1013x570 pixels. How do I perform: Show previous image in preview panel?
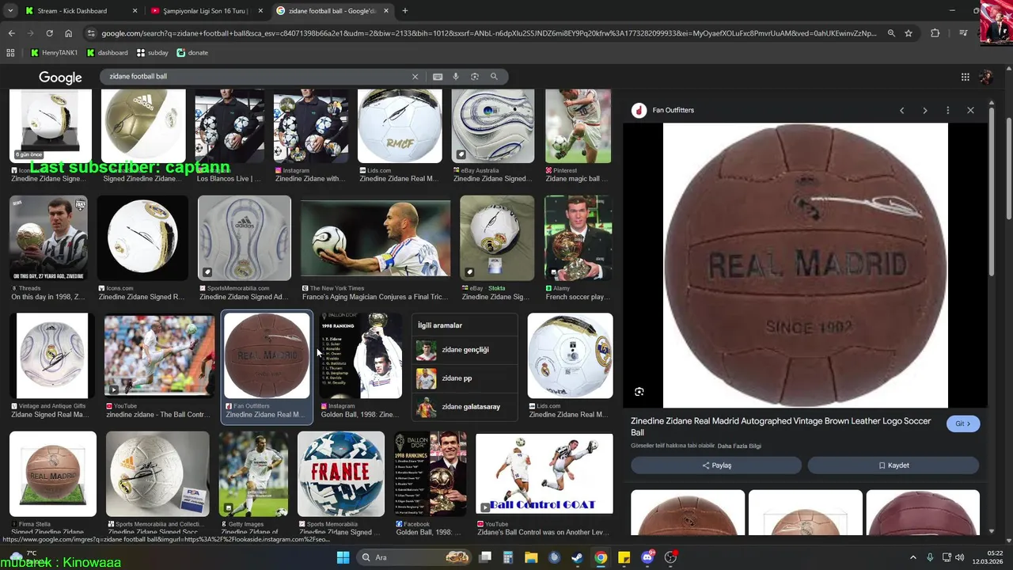tap(901, 110)
